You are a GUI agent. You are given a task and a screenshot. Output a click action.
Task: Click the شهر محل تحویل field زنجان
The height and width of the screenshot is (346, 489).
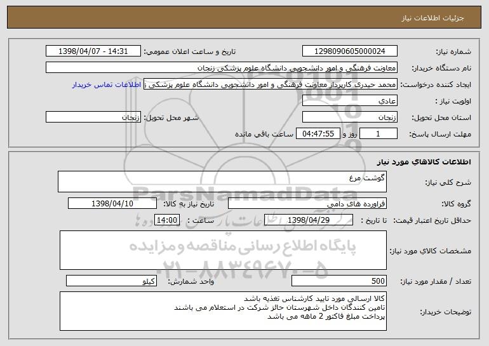click(x=93, y=117)
